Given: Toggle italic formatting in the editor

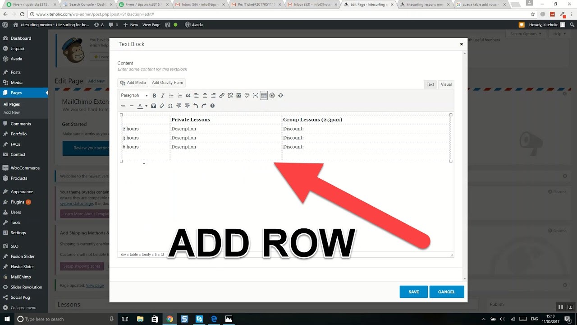Looking at the screenshot, I should tap(163, 96).
